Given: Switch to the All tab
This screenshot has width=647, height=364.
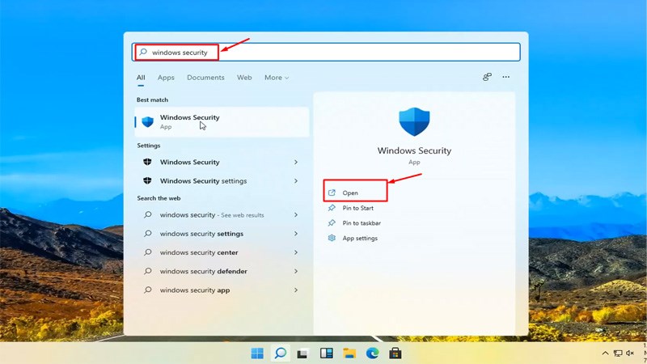Looking at the screenshot, I should coord(141,77).
